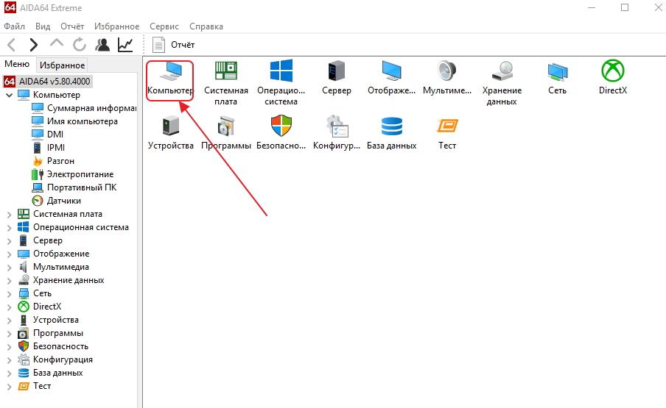Expand the Сервер tree node
The height and width of the screenshot is (408, 666).
pyautogui.click(x=10, y=240)
